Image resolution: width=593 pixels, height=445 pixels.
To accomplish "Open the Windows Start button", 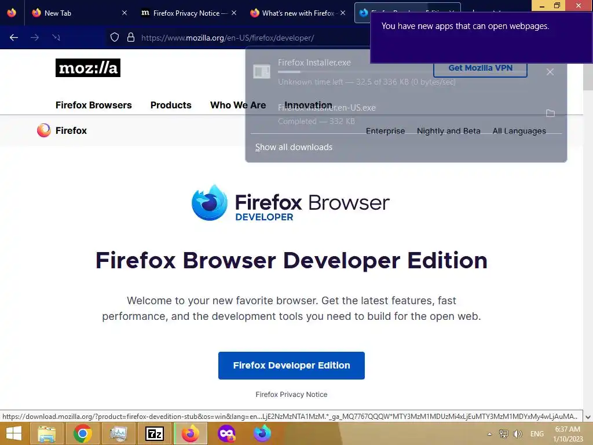I will 14,433.
